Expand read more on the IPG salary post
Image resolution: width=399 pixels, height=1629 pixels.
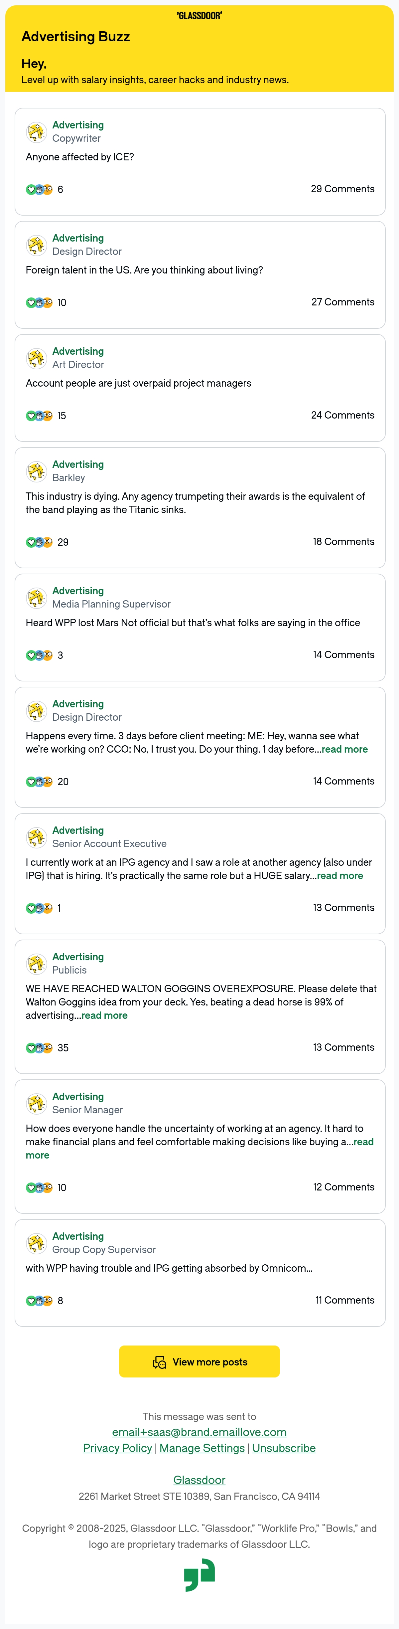pos(340,876)
